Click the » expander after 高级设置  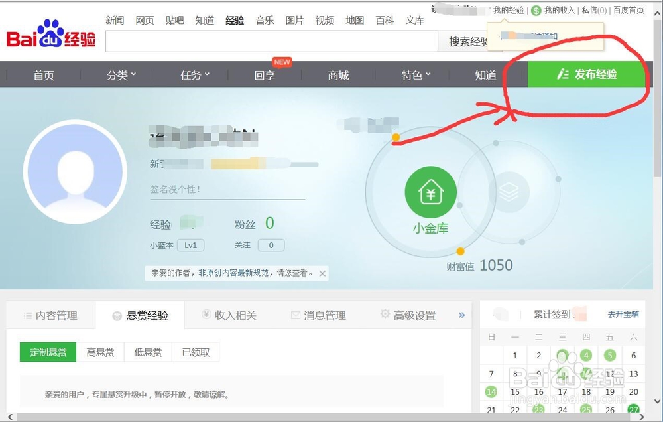(462, 315)
